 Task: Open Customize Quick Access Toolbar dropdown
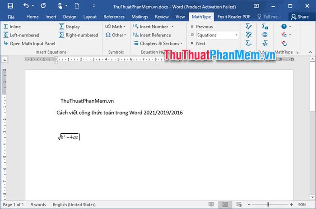94,6
